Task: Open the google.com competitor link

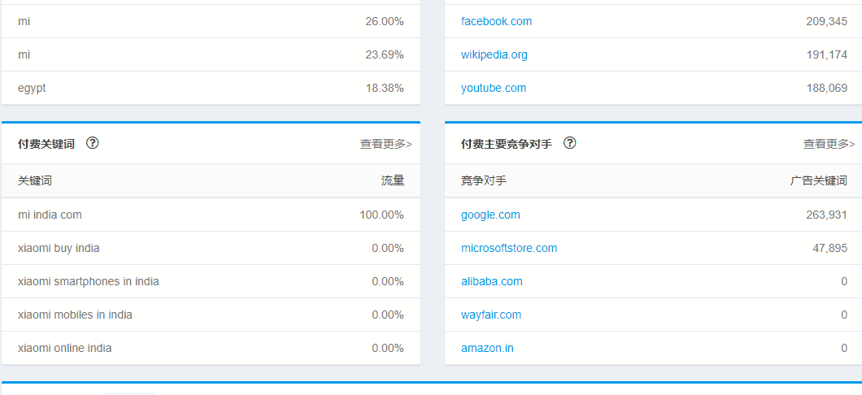Action: [x=490, y=215]
